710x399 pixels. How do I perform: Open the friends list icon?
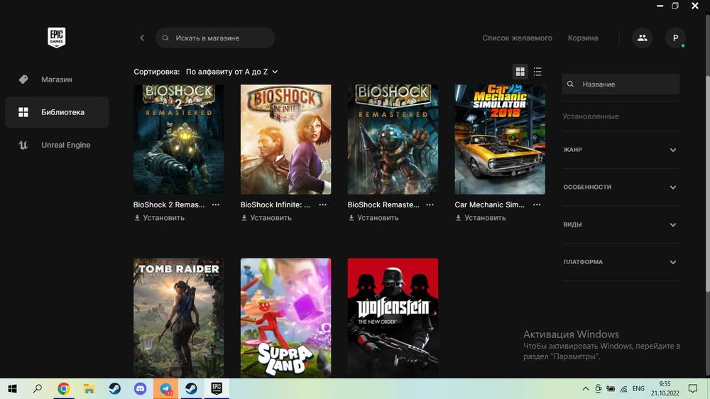tap(642, 38)
